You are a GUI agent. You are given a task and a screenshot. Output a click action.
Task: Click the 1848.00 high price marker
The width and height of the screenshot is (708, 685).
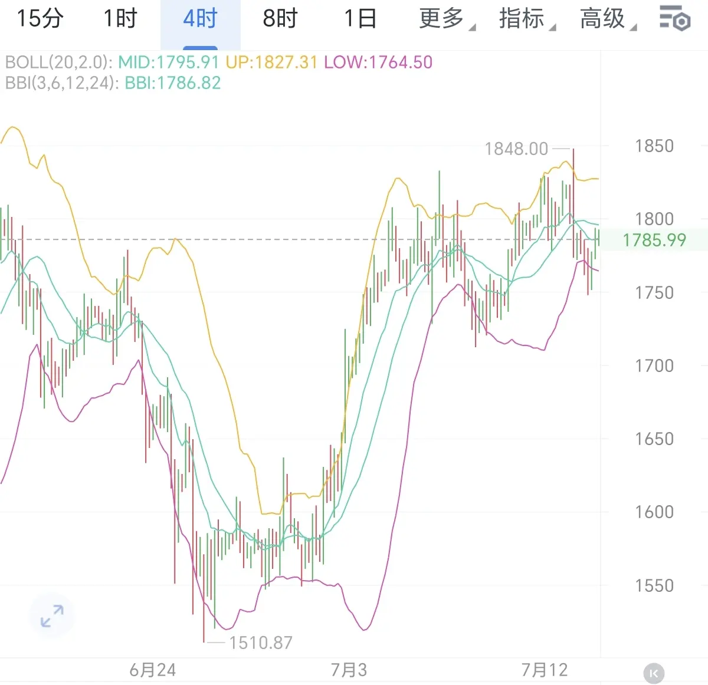[516, 149]
